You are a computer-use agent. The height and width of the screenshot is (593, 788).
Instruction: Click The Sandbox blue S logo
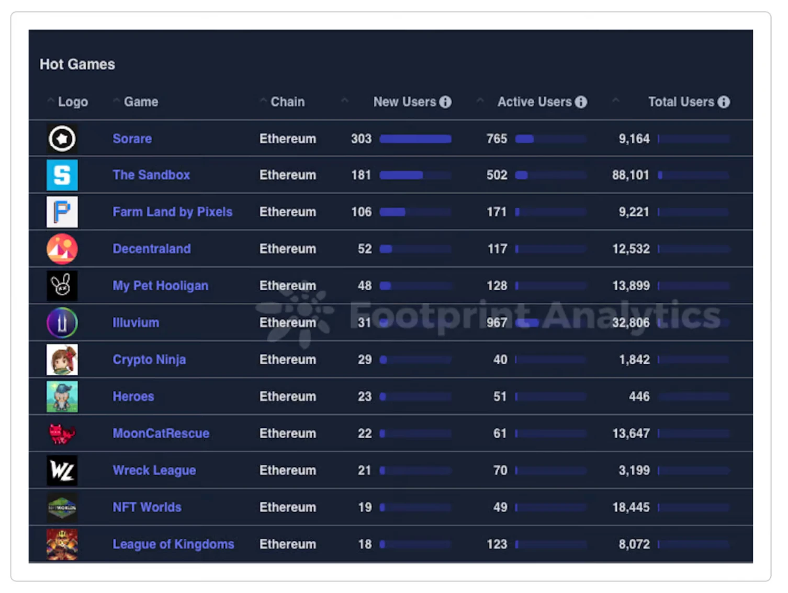tap(62, 175)
